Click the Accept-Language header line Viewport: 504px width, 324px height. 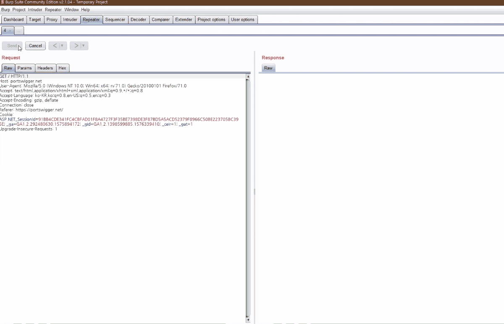coord(55,95)
